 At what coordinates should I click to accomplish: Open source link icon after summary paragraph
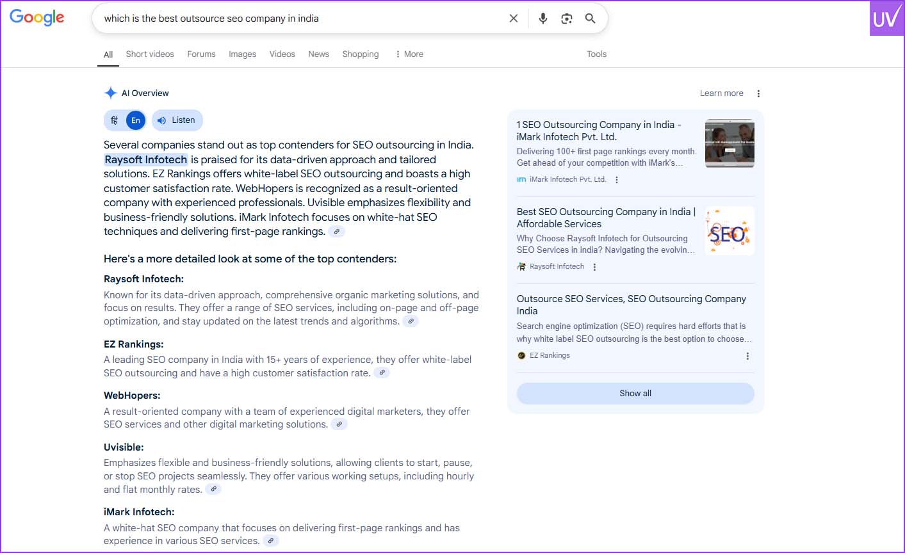click(x=337, y=232)
